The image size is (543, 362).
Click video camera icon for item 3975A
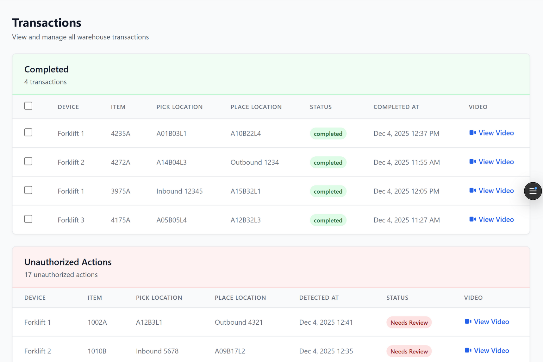click(472, 190)
